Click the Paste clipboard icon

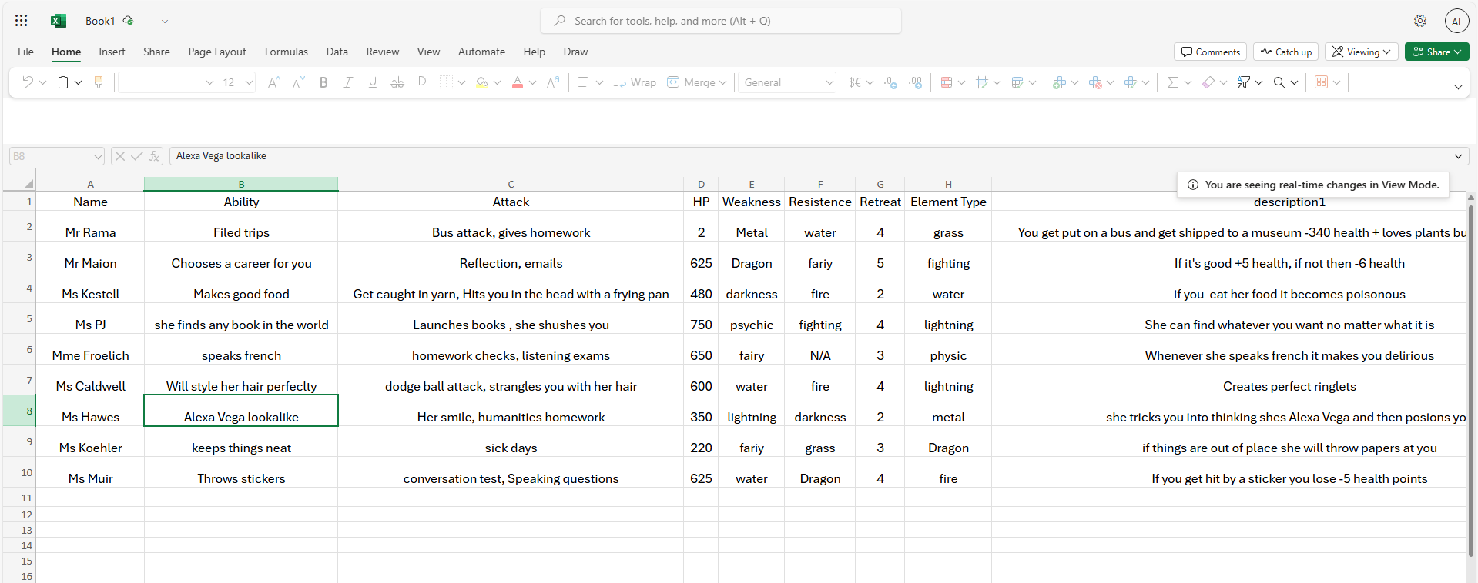click(63, 82)
